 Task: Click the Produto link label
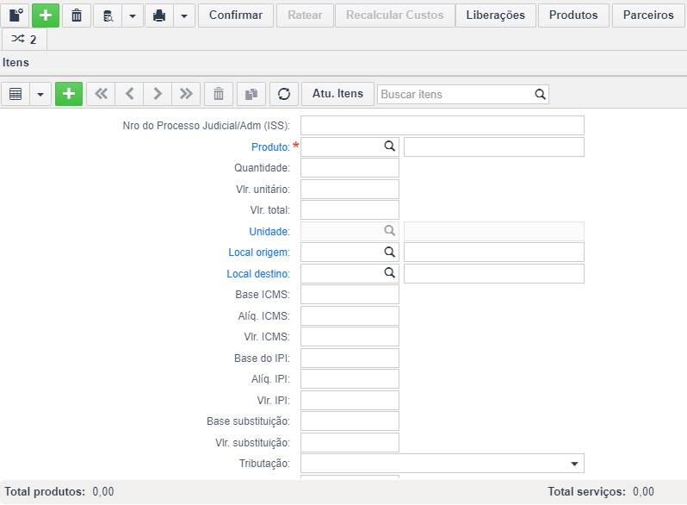270,147
